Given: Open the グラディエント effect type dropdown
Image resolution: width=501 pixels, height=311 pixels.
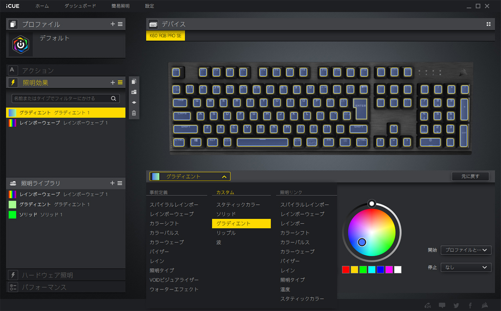Looking at the screenshot, I should click(x=190, y=177).
